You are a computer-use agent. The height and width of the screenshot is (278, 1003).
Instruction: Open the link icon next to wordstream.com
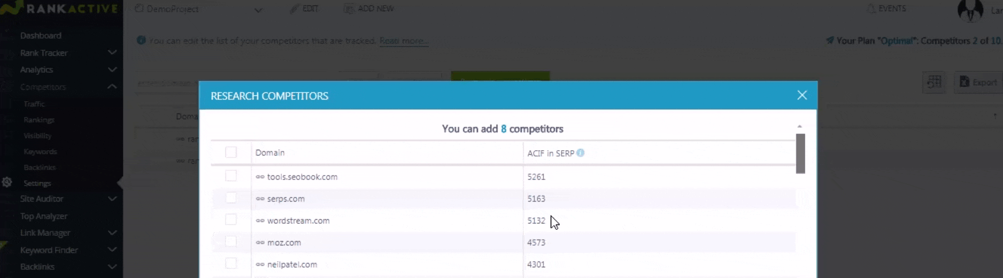click(x=260, y=221)
